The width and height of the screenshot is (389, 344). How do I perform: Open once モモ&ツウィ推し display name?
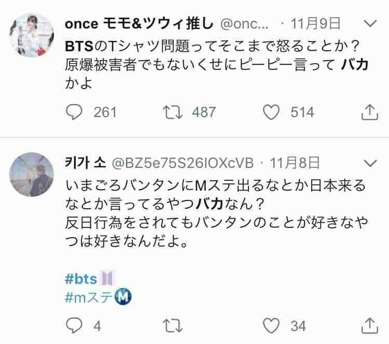coord(139,23)
